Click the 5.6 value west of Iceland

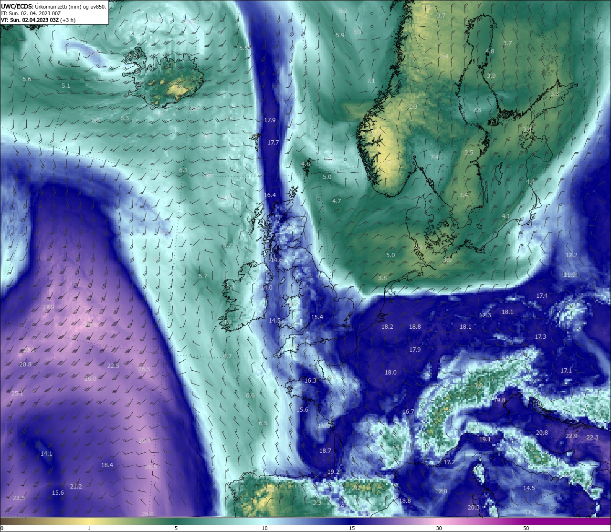[27, 79]
